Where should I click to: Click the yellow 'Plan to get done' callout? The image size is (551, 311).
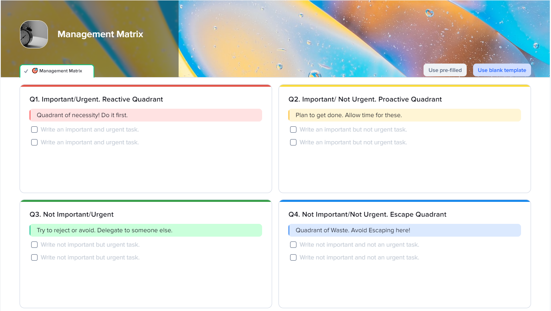coord(404,115)
